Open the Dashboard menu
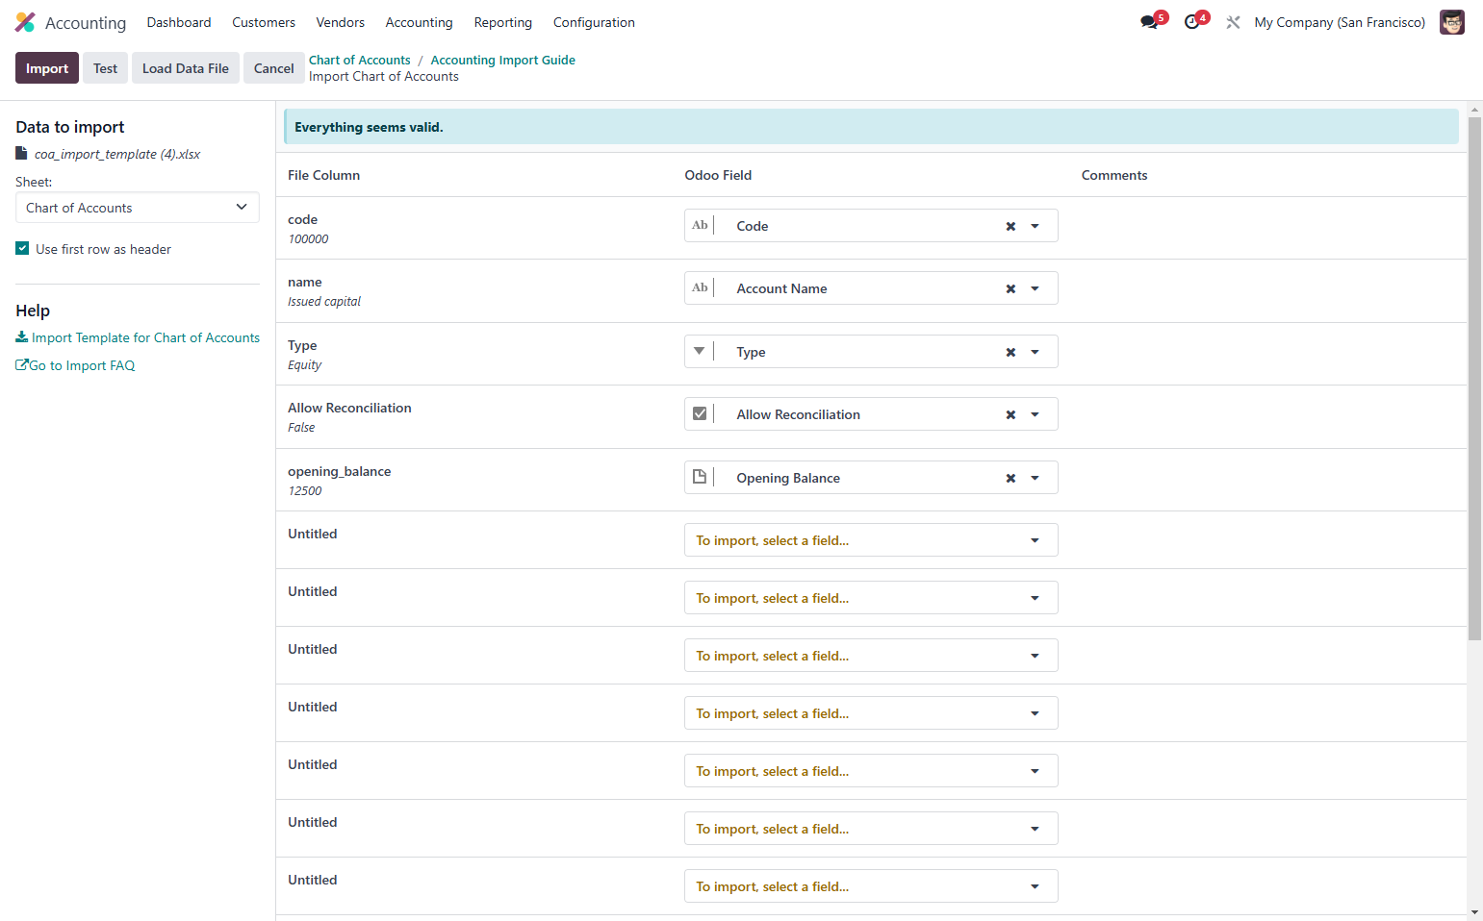The height and width of the screenshot is (921, 1483). [179, 22]
